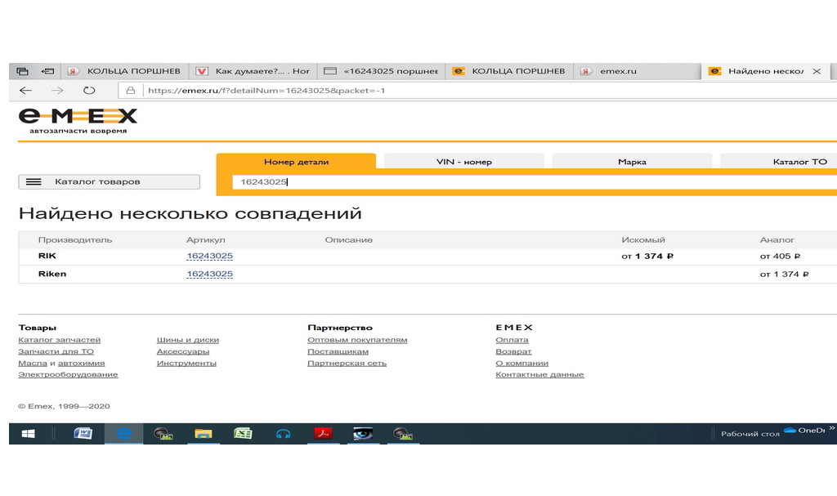Click the Аналог column header
Image resolution: width=837 pixels, height=496 pixels.
777,239
